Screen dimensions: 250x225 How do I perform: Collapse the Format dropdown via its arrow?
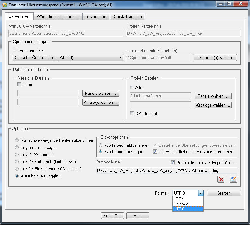click(201, 193)
